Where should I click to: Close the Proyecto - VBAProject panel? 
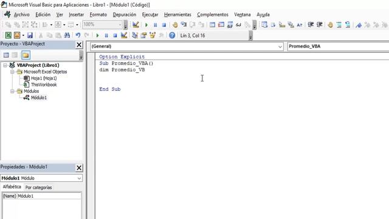[x=79, y=44]
